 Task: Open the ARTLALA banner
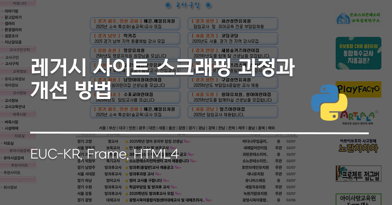358,117
